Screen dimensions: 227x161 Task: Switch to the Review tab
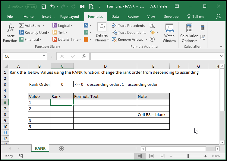click(133, 17)
